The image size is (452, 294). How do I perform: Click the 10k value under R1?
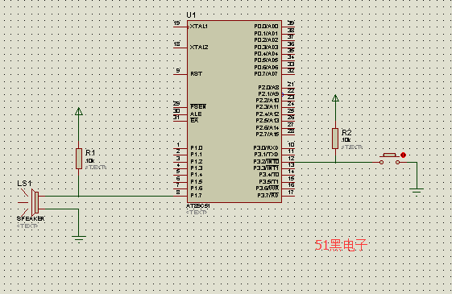point(90,161)
